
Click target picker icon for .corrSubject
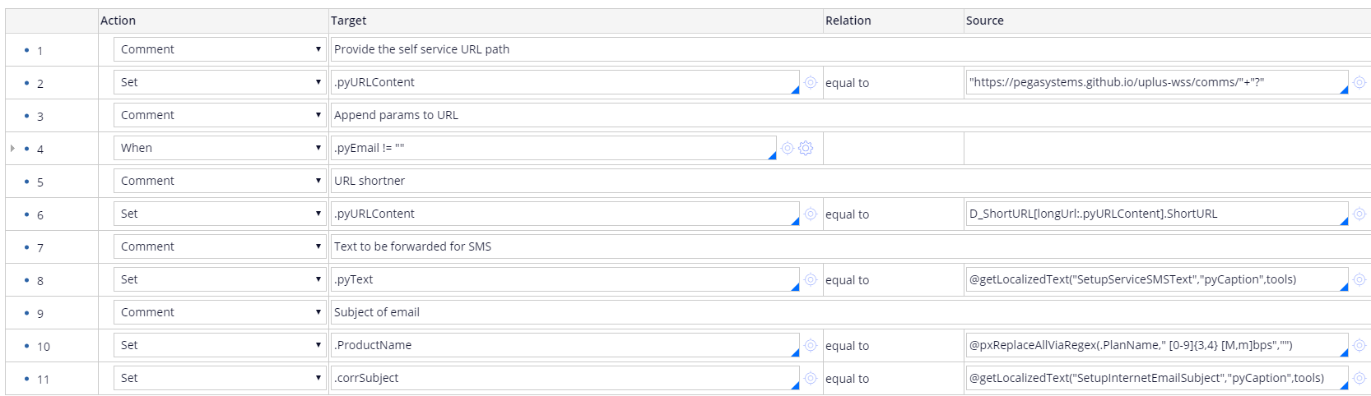811,378
